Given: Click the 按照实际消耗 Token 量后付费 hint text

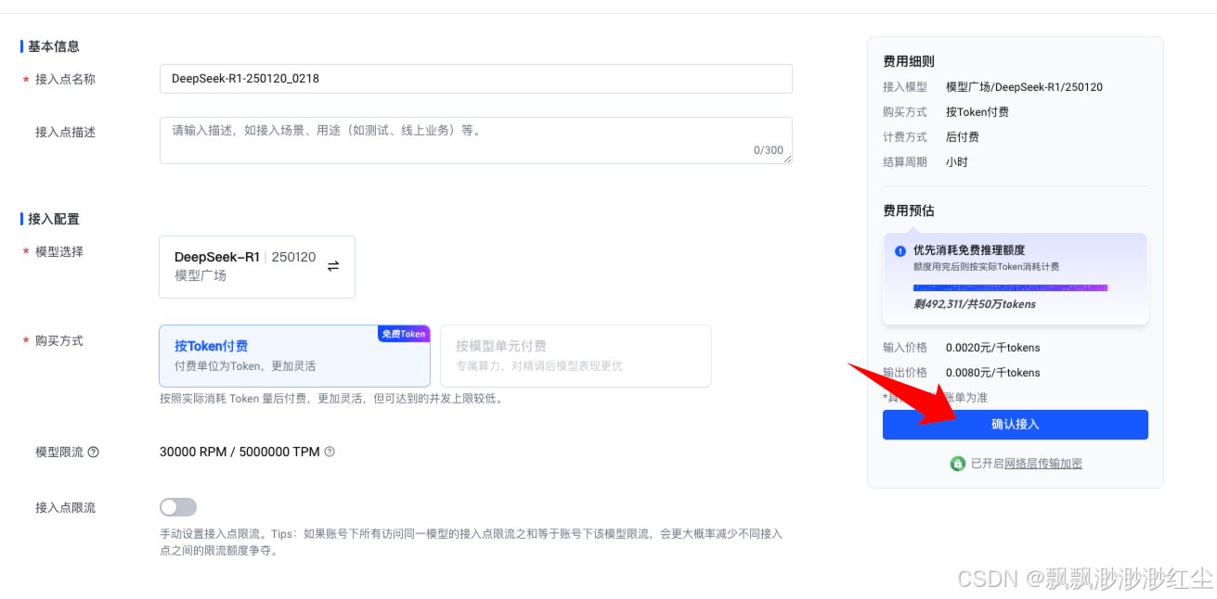Looking at the screenshot, I should pos(330,400).
